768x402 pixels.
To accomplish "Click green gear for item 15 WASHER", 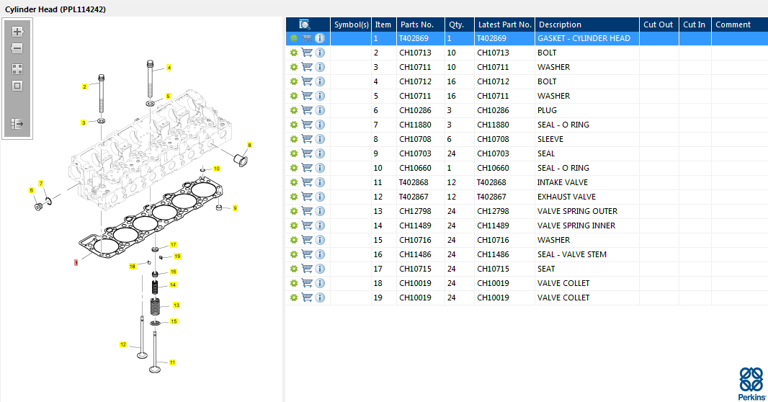I will point(293,240).
